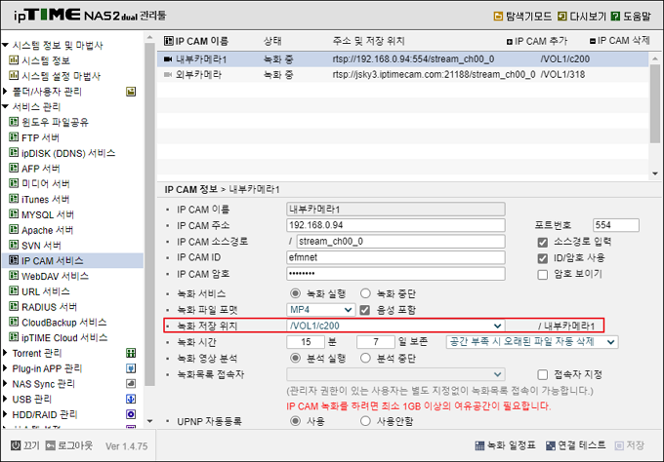The image size is (664, 462).
Task: Click the 로그아웃 button
Action: pyautogui.click(x=69, y=445)
